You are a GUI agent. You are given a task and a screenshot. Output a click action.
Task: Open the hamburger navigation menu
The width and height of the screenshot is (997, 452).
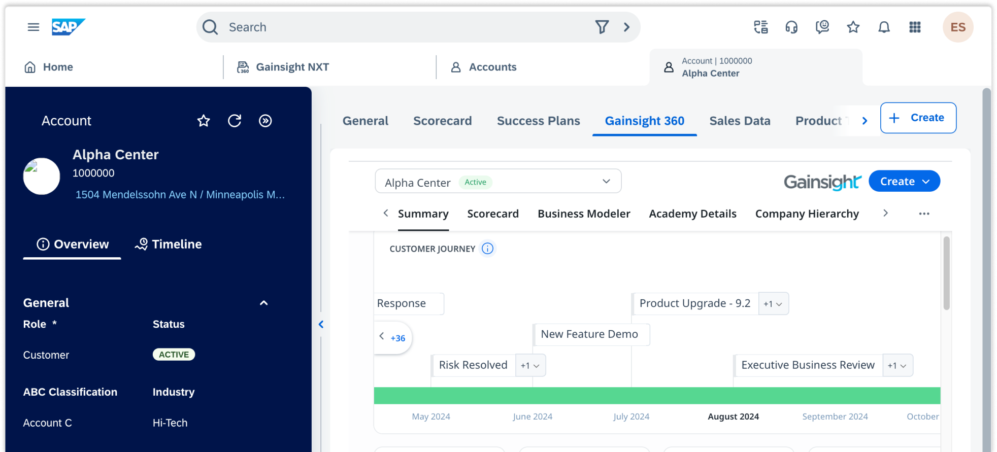34,27
